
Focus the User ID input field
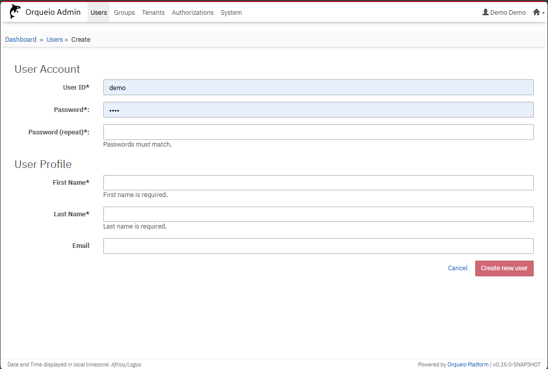pyautogui.click(x=318, y=88)
